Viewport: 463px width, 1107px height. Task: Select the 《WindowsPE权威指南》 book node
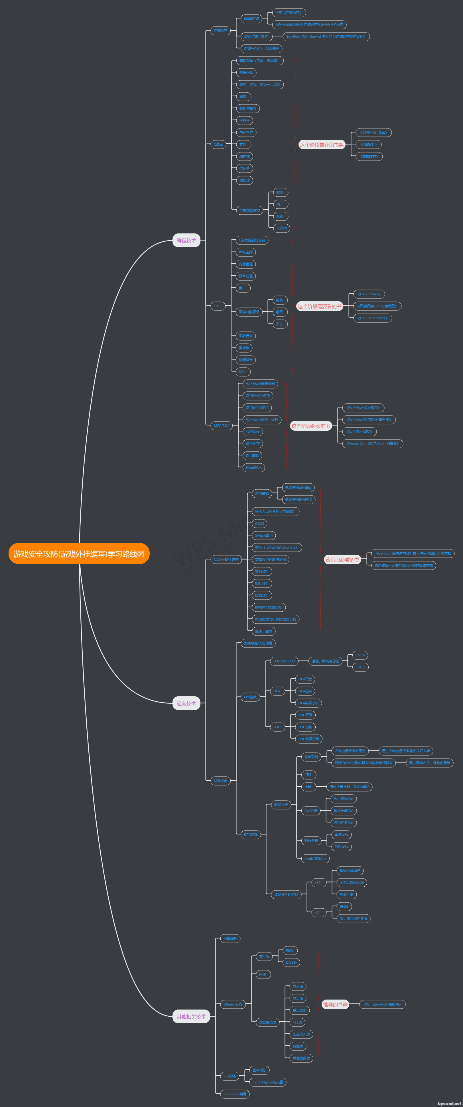click(x=383, y=1004)
